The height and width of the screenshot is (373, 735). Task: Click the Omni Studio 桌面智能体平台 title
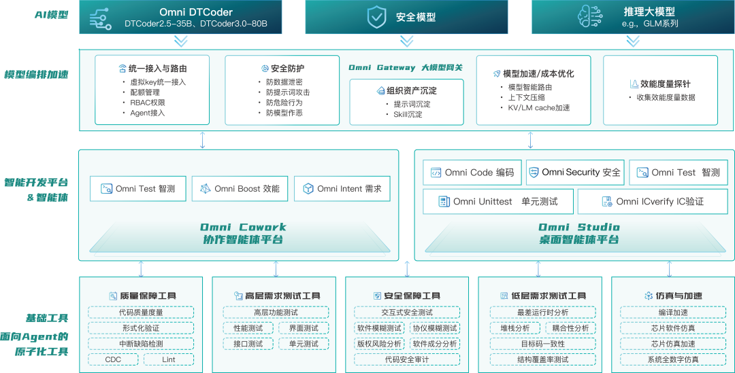tap(578, 233)
